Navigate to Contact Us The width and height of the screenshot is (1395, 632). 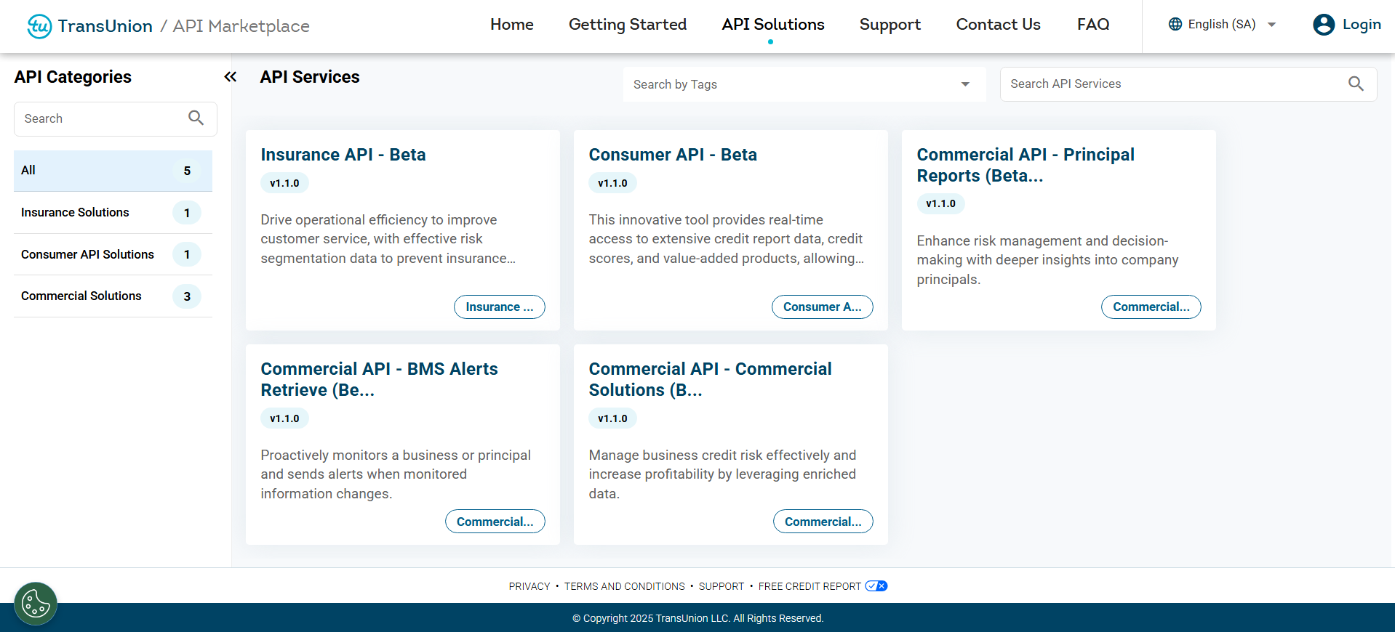pos(998,25)
